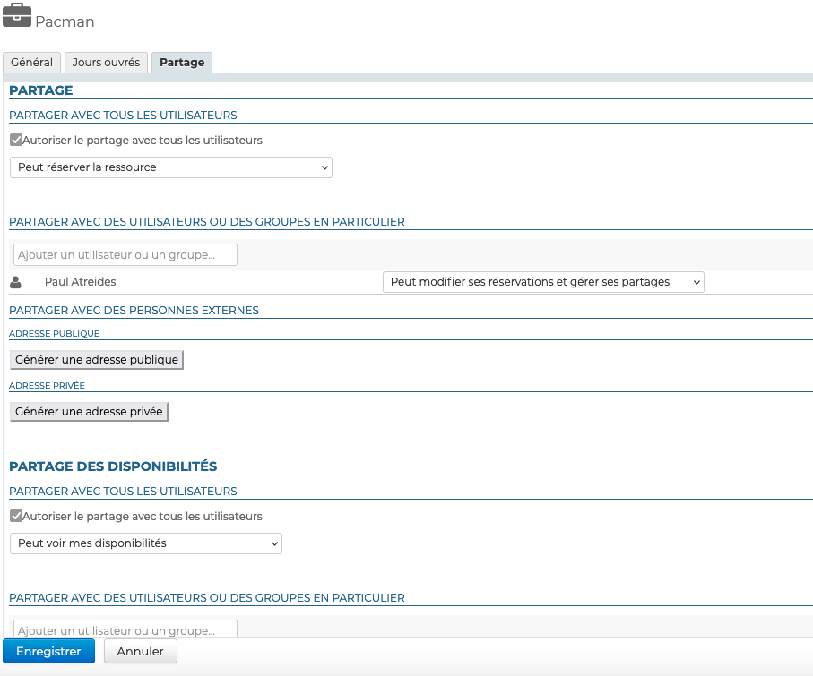Expand Paul Atreides' permission dropdown

pos(542,282)
